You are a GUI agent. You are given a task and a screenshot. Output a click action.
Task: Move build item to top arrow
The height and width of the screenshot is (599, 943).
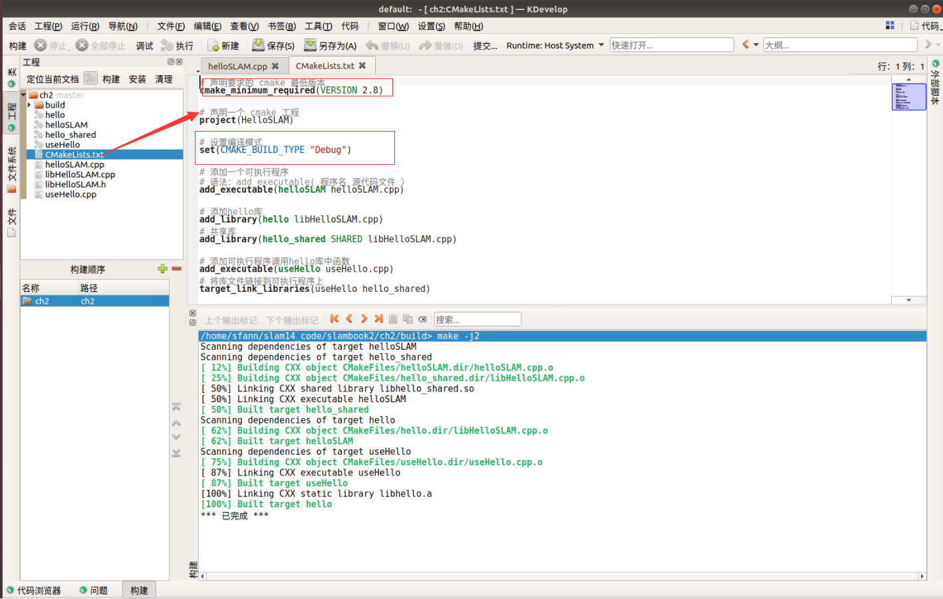[176, 406]
